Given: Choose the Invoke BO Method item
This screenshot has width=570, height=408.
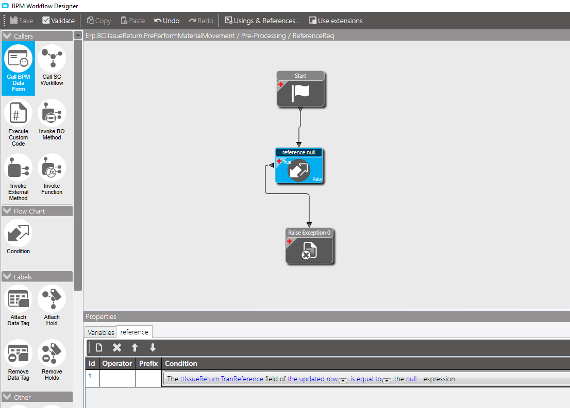Looking at the screenshot, I should [52, 120].
